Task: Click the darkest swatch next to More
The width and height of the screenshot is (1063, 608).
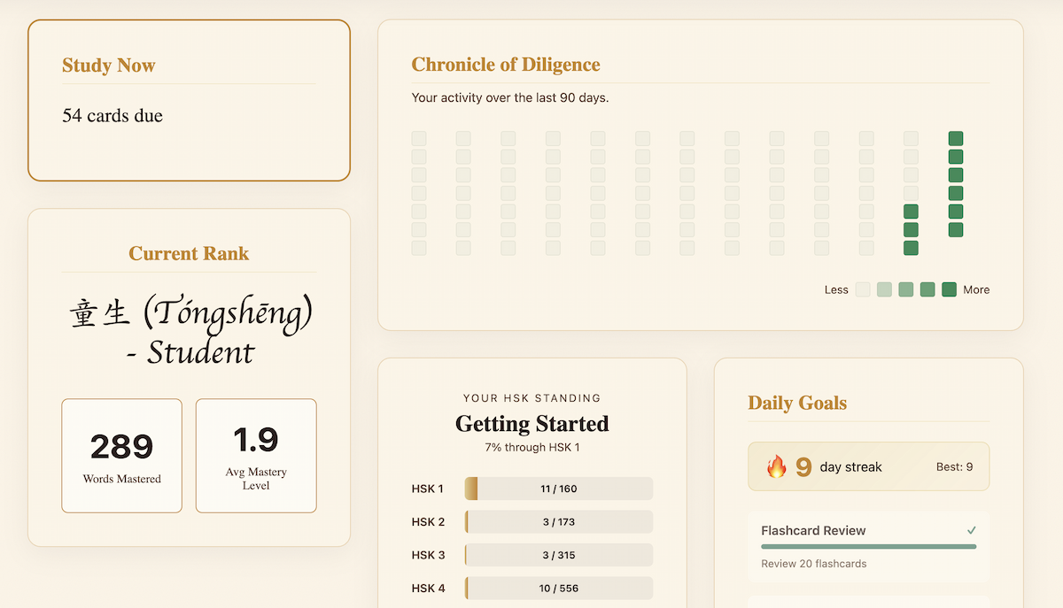Action: pyautogui.click(x=949, y=289)
